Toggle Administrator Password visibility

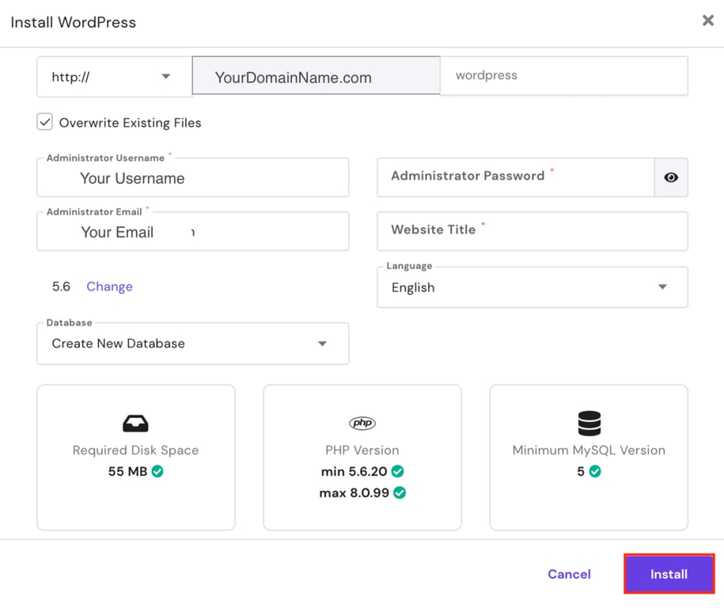click(x=670, y=177)
